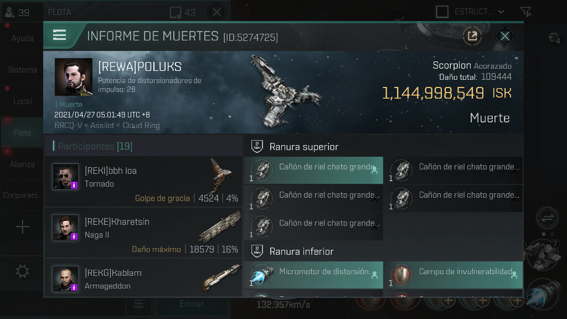
Task: Add a new chat channel plus
Action: (x=22, y=227)
